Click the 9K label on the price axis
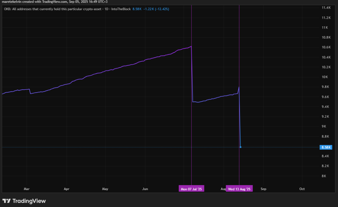Viewport: 338px width, 207px height. 324,126
